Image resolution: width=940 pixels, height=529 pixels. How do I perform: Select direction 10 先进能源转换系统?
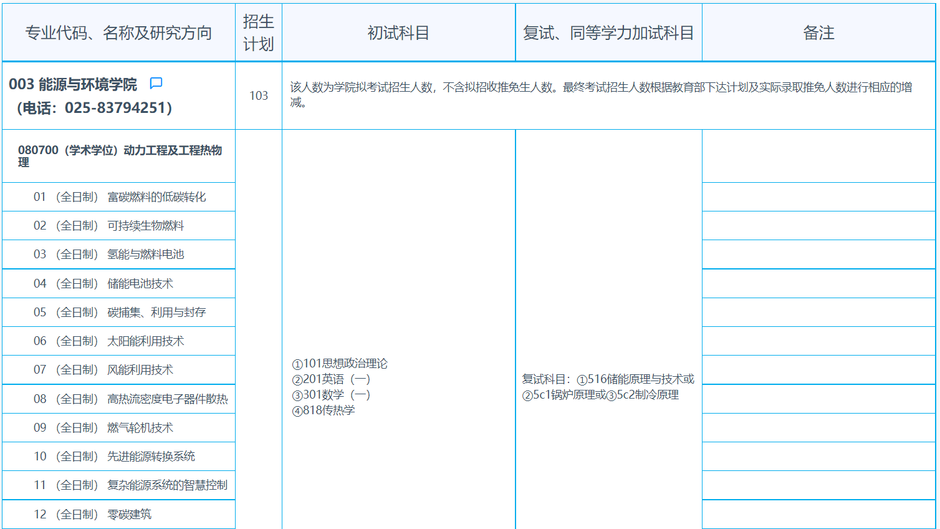[x=119, y=457]
